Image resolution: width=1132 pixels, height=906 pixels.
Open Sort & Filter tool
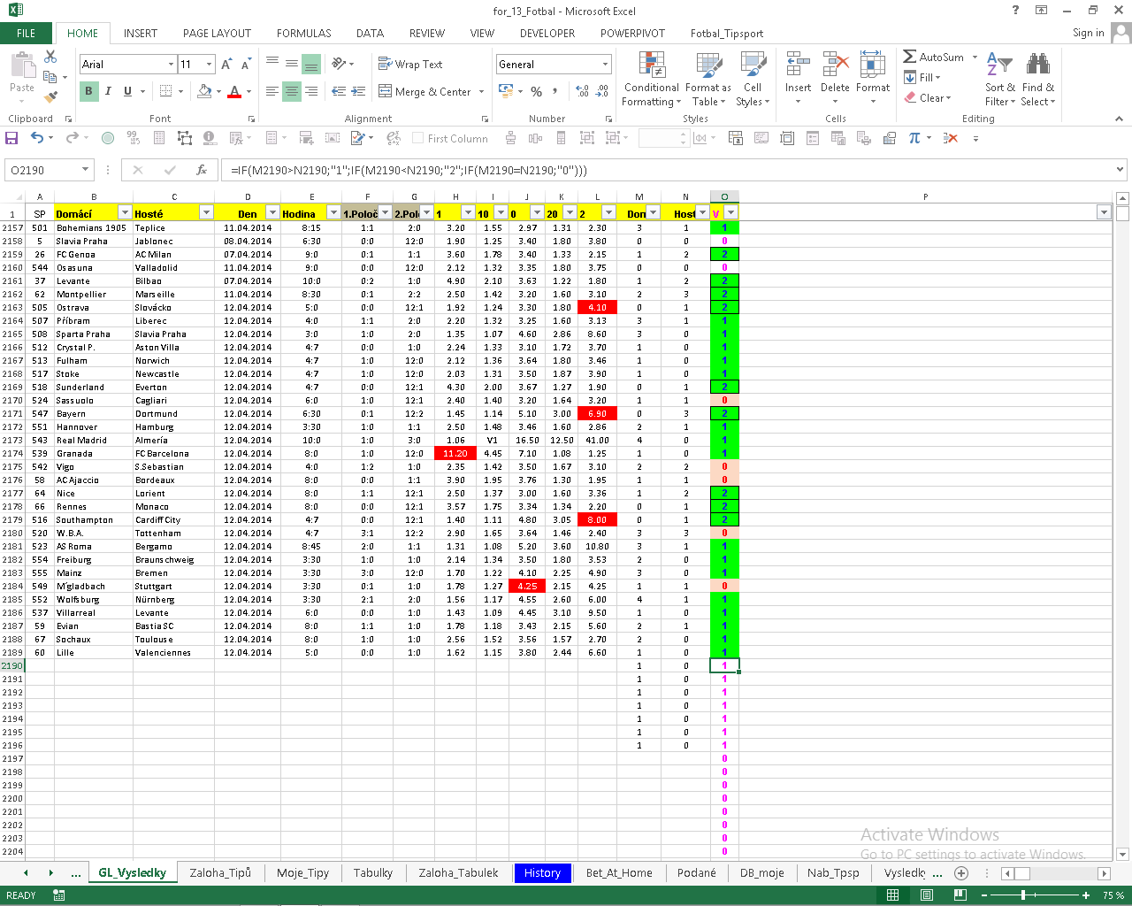[x=1000, y=79]
